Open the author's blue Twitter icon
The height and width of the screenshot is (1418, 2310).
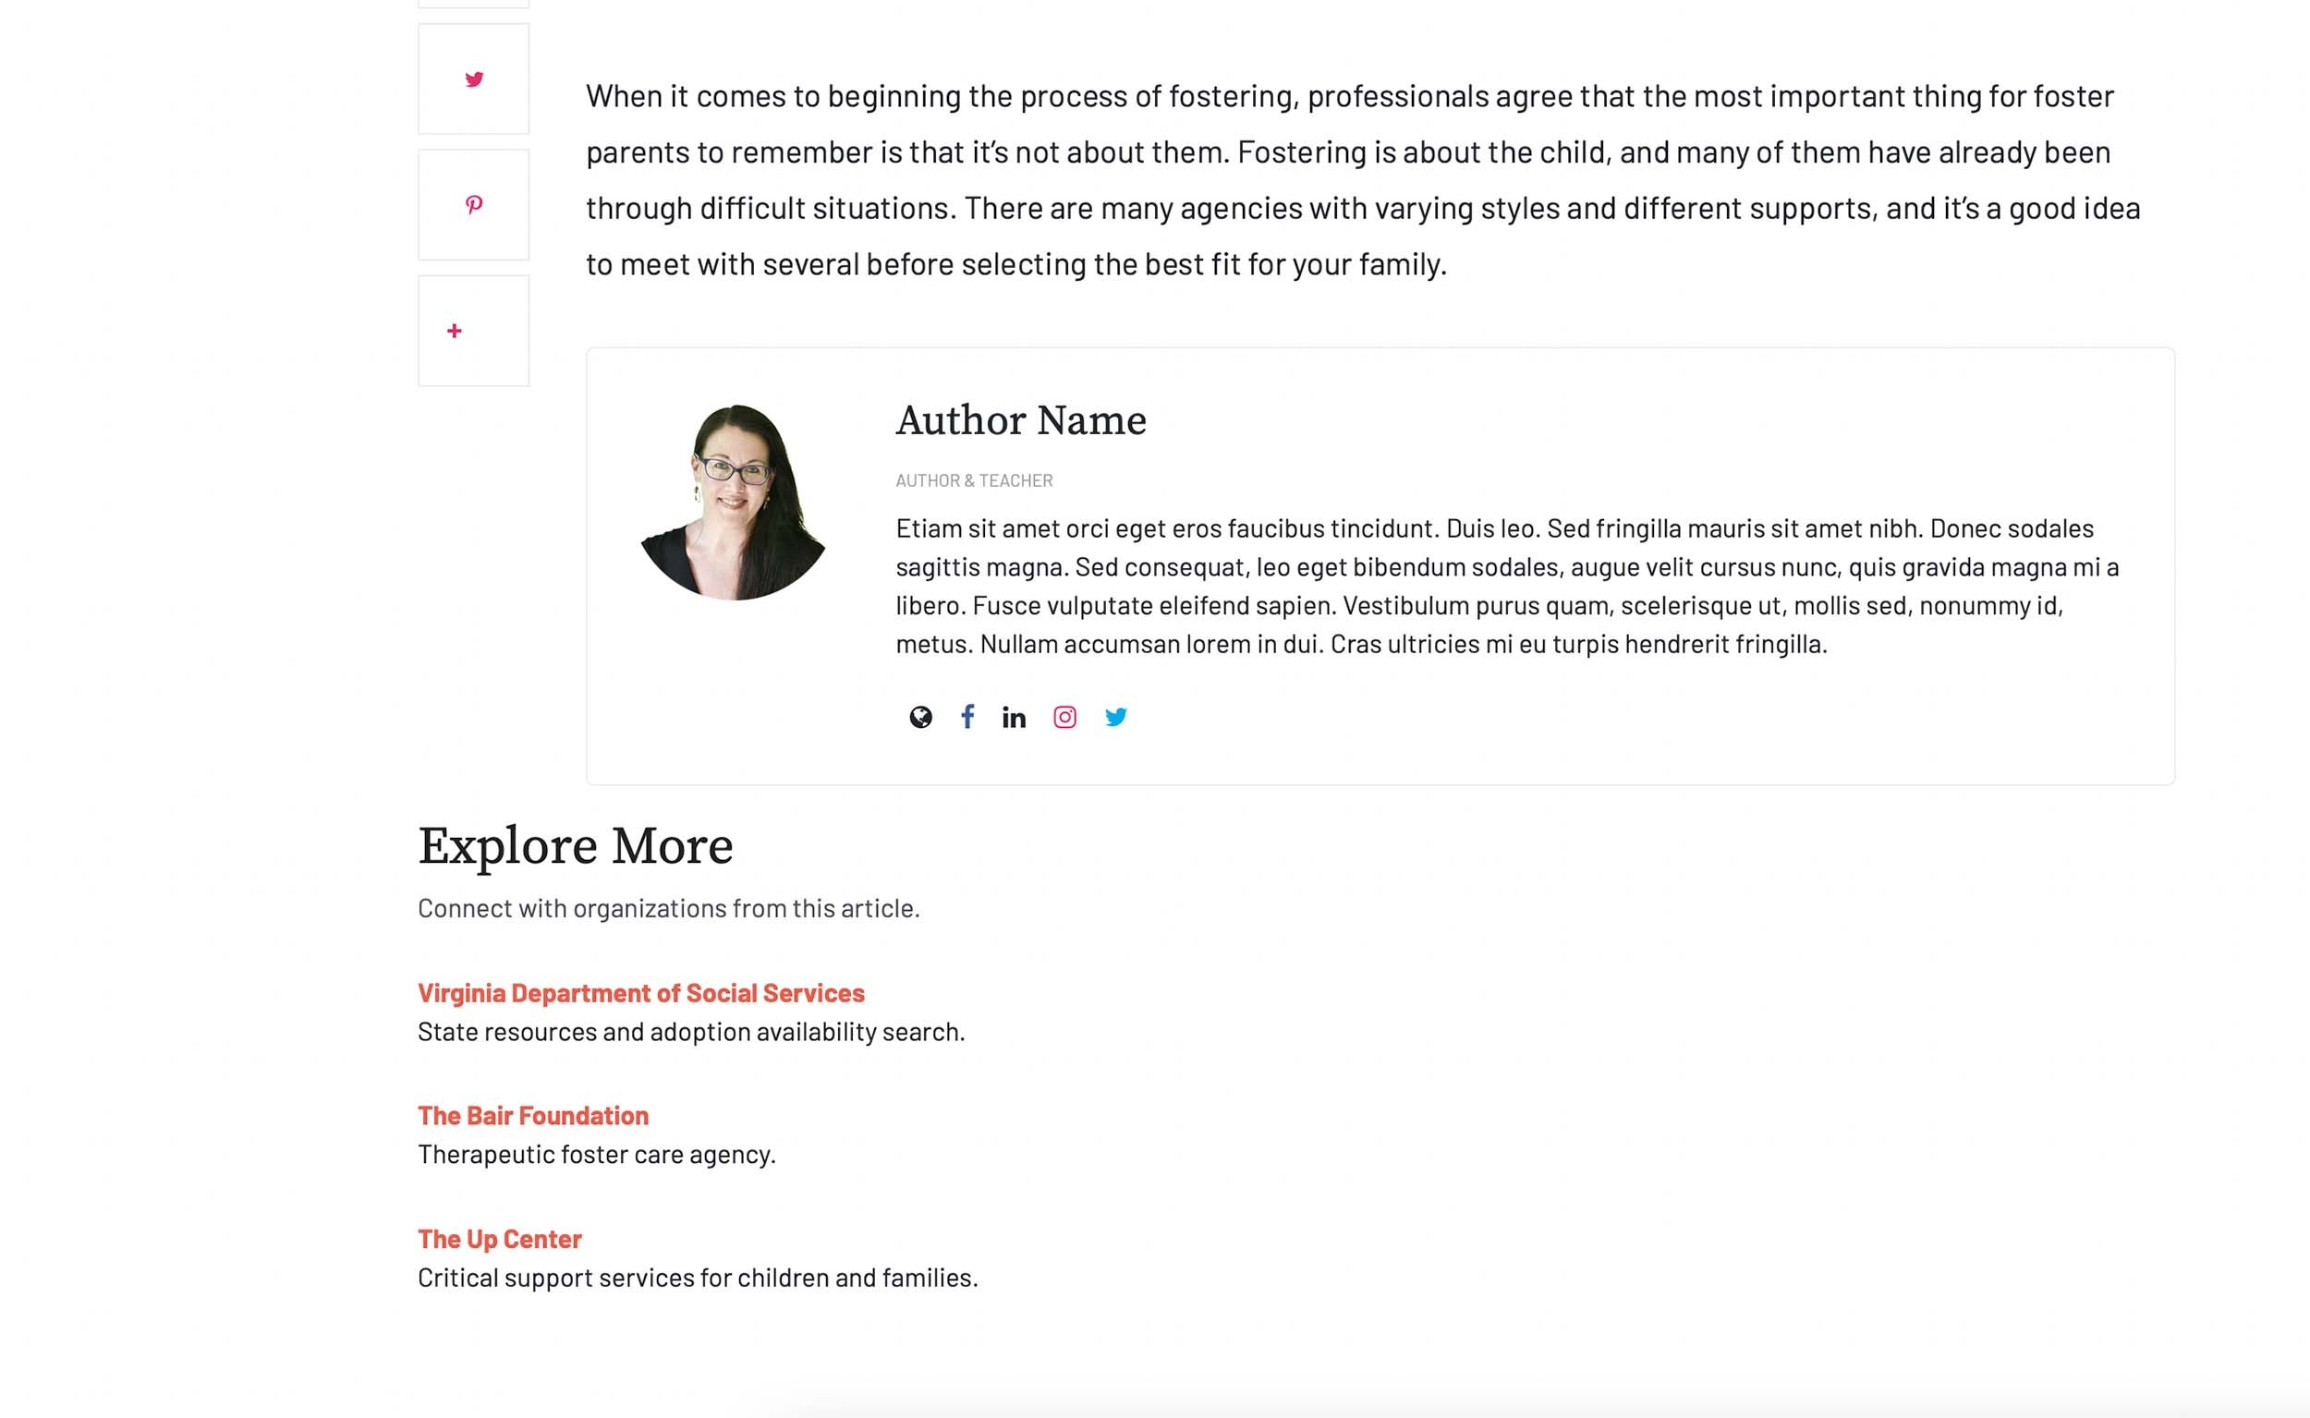point(1115,718)
